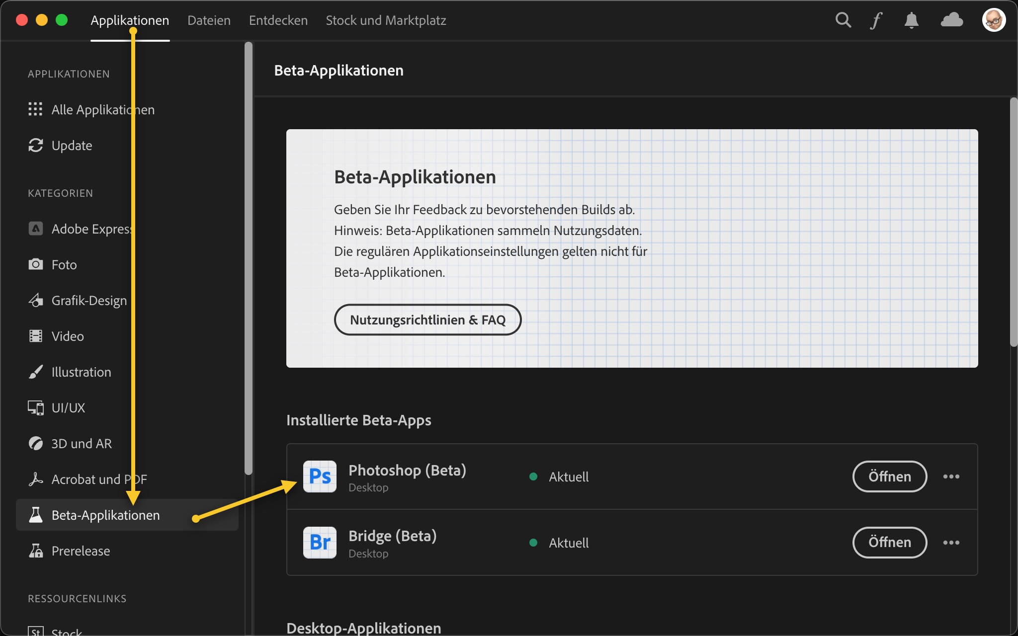Screen dimensions: 1018x636
Task: Click the search magnifier icon
Action: (x=843, y=20)
